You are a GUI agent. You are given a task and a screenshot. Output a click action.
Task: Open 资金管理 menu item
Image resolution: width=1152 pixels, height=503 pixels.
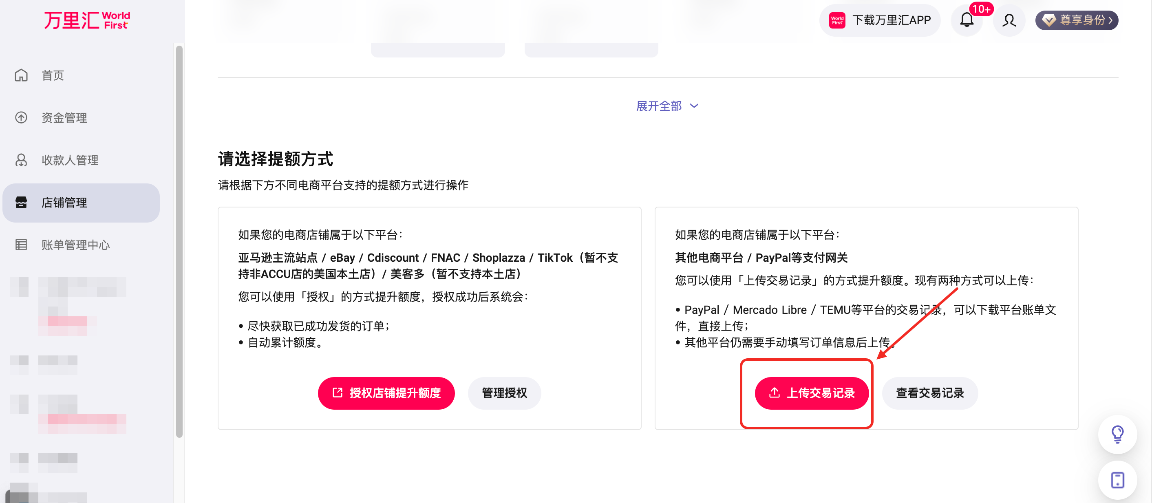point(64,117)
